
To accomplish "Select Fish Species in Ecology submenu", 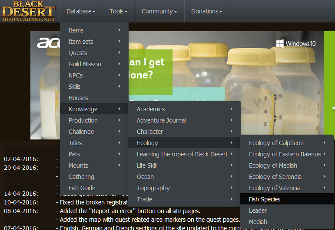I will coord(287,199).
